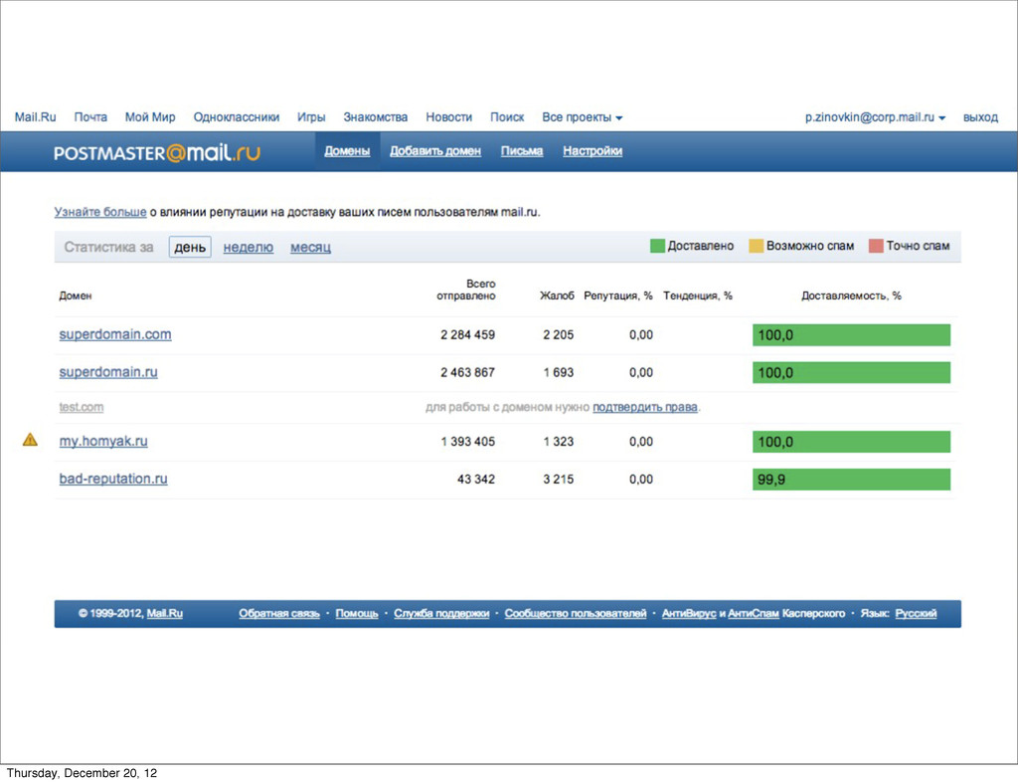1018x784 pixels.
Task: Open the p.zinovkin@corp.mail.ru account dropdown
Action: coord(875,117)
